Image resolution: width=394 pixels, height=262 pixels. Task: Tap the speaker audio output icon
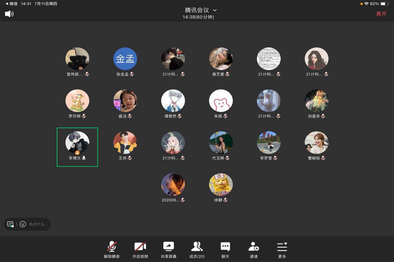(9, 14)
